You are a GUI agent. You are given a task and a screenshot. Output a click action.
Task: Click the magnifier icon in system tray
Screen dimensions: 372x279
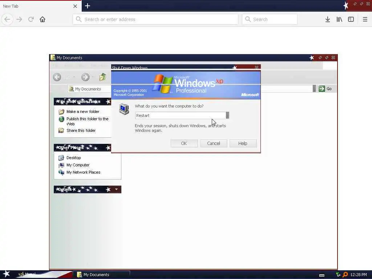click(345, 275)
